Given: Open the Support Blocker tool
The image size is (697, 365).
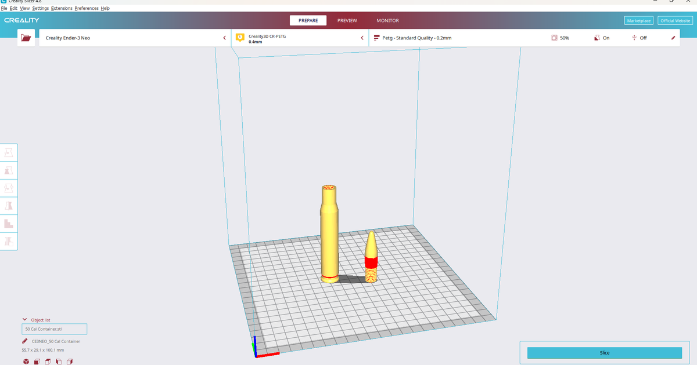Looking at the screenshot, I should [x=9, y=242].
